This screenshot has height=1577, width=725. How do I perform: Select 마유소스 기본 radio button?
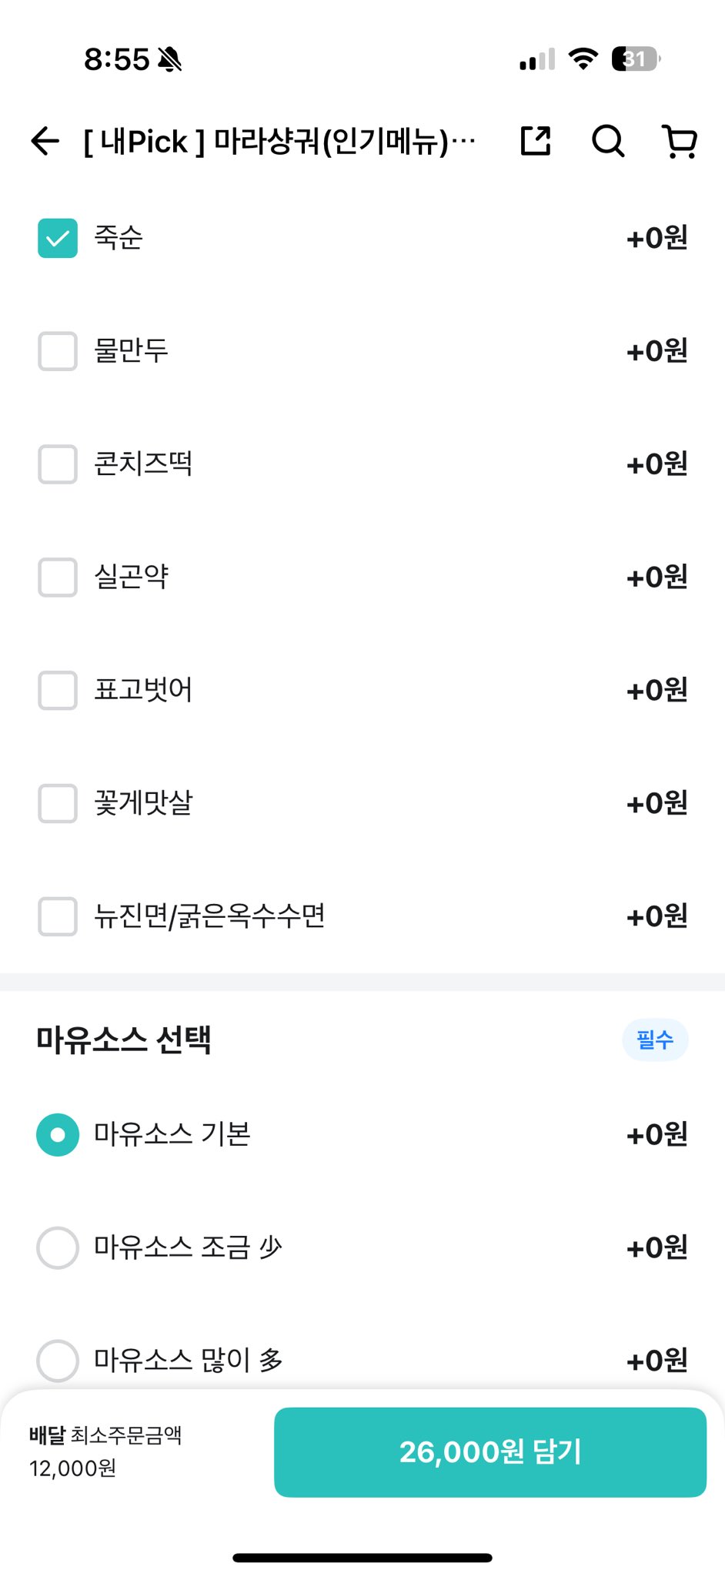(x=58, y=1135)
